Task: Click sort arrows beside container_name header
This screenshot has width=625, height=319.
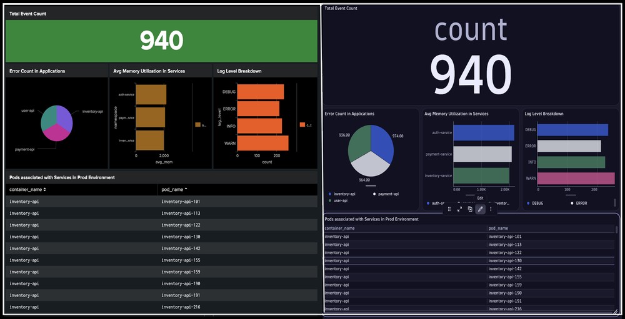Action: [x=44, y=189]
